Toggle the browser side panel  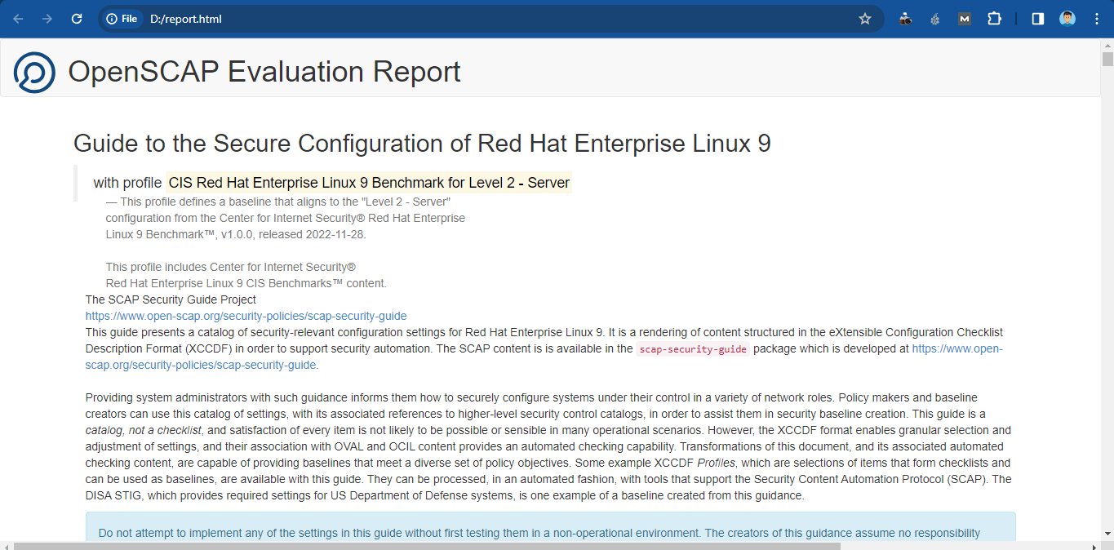pyautogui.click(x=1038, y=19)
